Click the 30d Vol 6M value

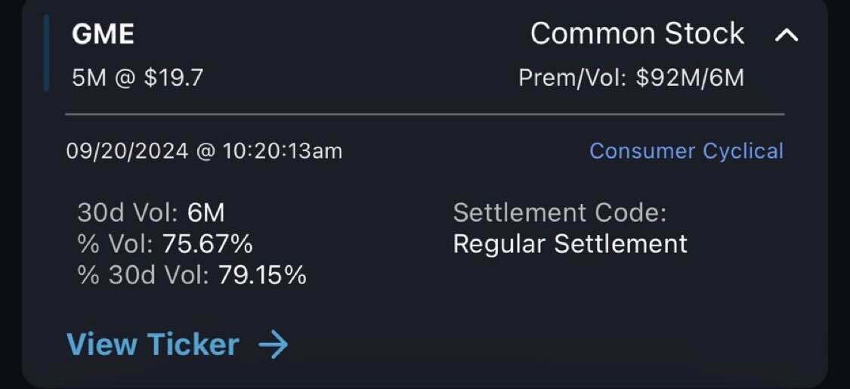[x=206, y=213]
